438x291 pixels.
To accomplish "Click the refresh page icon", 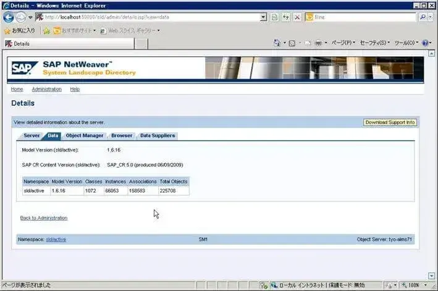I will pyautogui.click(x=286, y=17).
